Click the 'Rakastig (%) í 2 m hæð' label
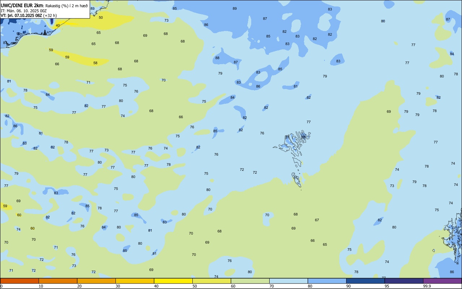This screenshot has height=289, width=462. (66, 6)
